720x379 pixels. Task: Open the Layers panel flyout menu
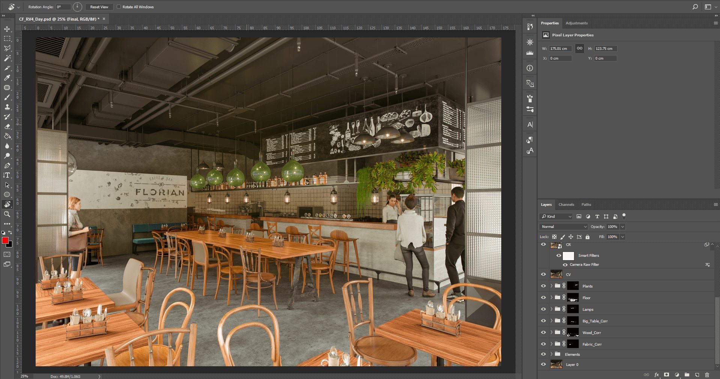pyautogui.click(x=715, y=205)
